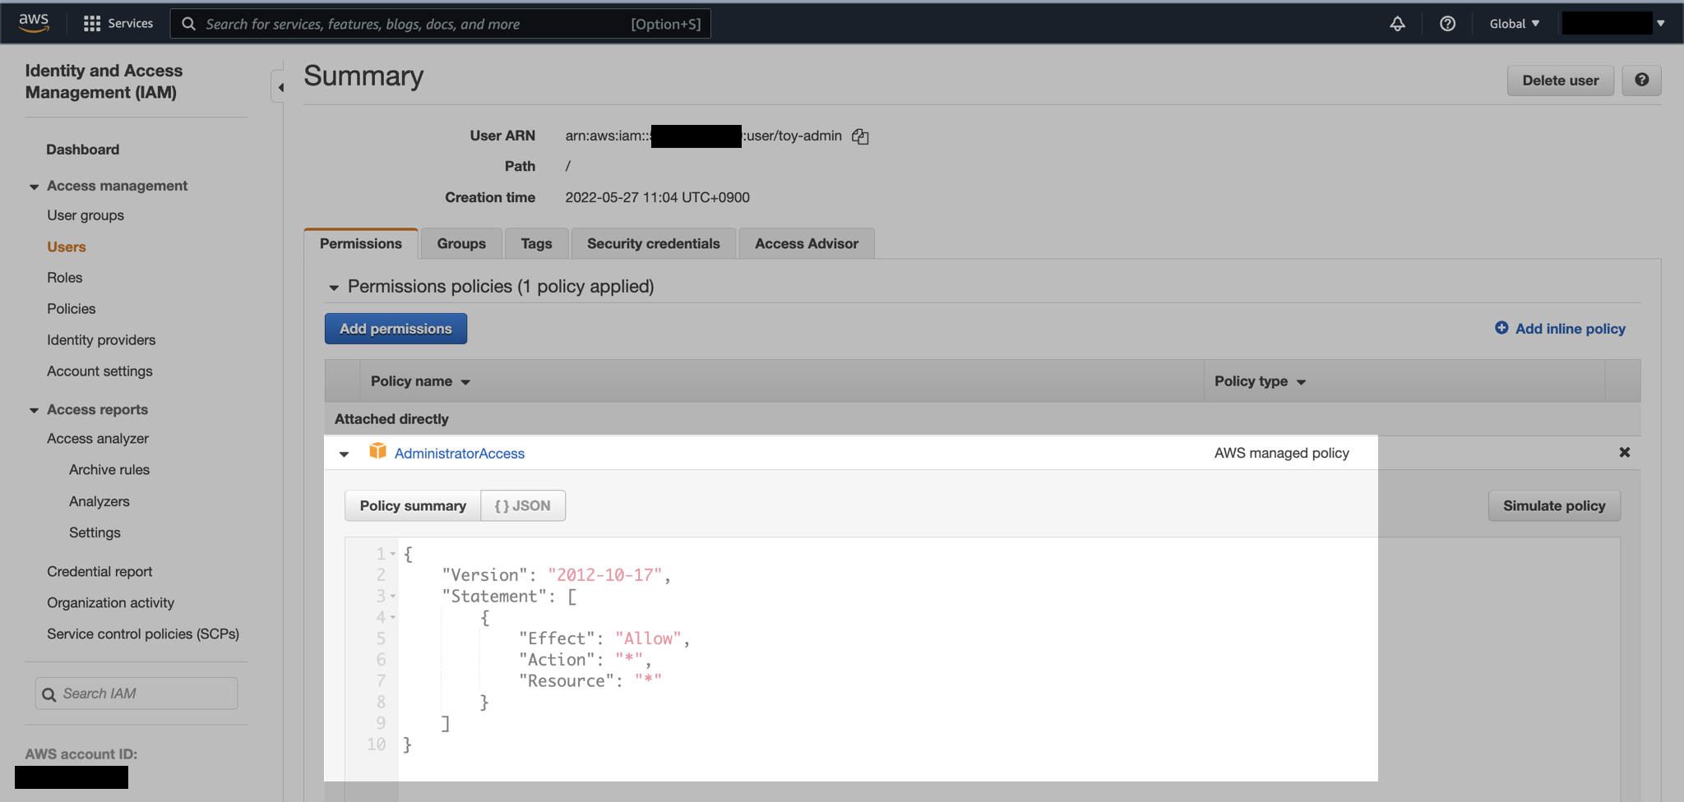Open the Access Advisor tab
The width and height of the screenshot is (1684, 802).
tap(806, 244)
